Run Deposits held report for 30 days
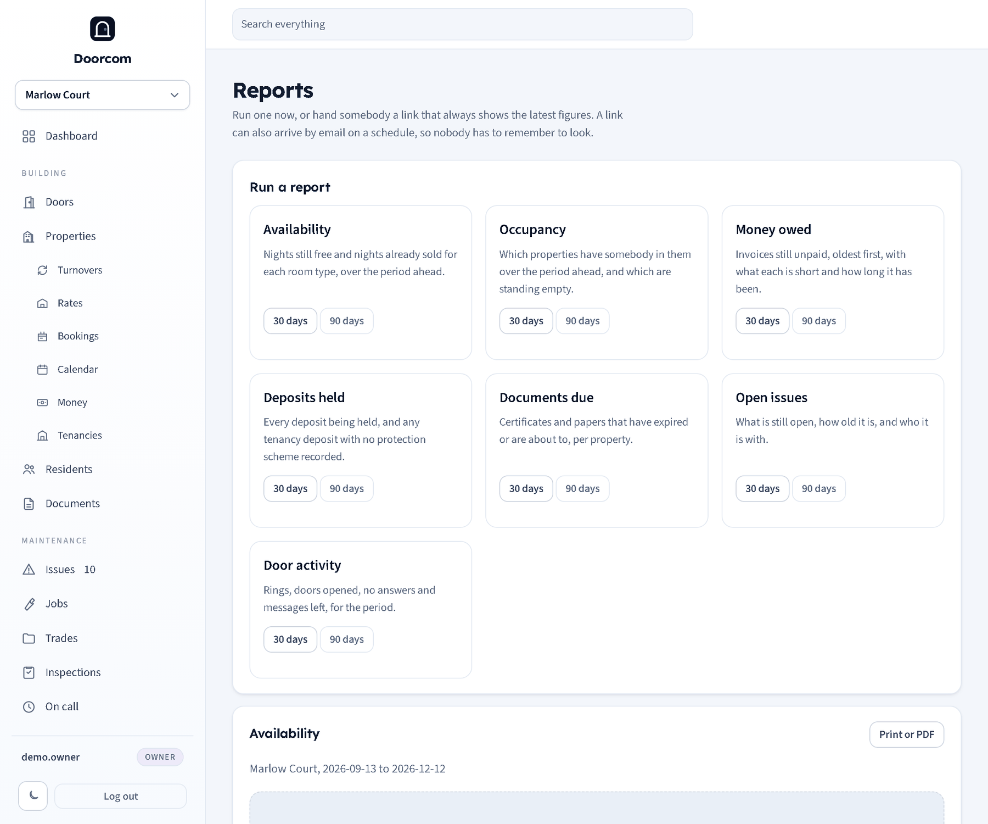The width and height of the screenshot is (988, 824). point(290,489)
